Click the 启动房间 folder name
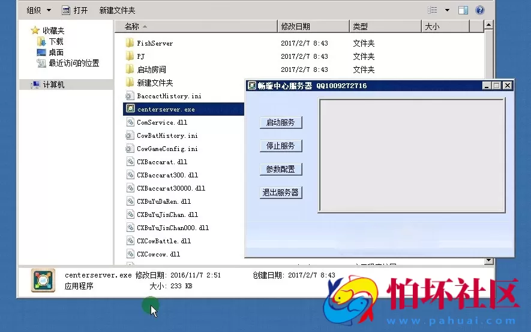Image resolution: width=531 pixels, height=332 pixels. (151, 70)
